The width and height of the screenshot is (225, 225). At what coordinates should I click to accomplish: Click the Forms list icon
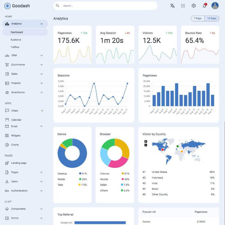click(x=7, y=218)
